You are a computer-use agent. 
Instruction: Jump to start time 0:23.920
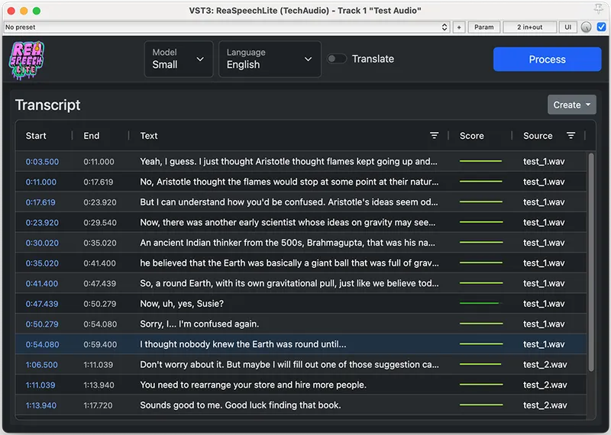42,222
